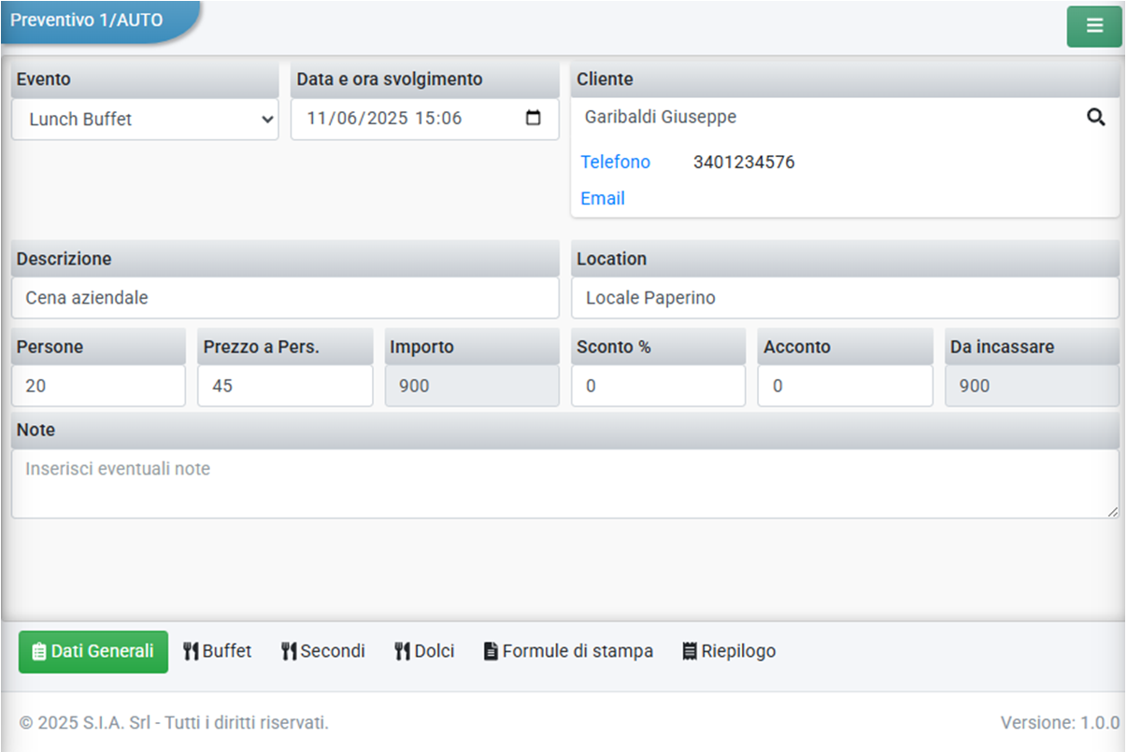This screenshot has height=752, width=1127.
Task: Click the Email link
Action: (603, 199)
